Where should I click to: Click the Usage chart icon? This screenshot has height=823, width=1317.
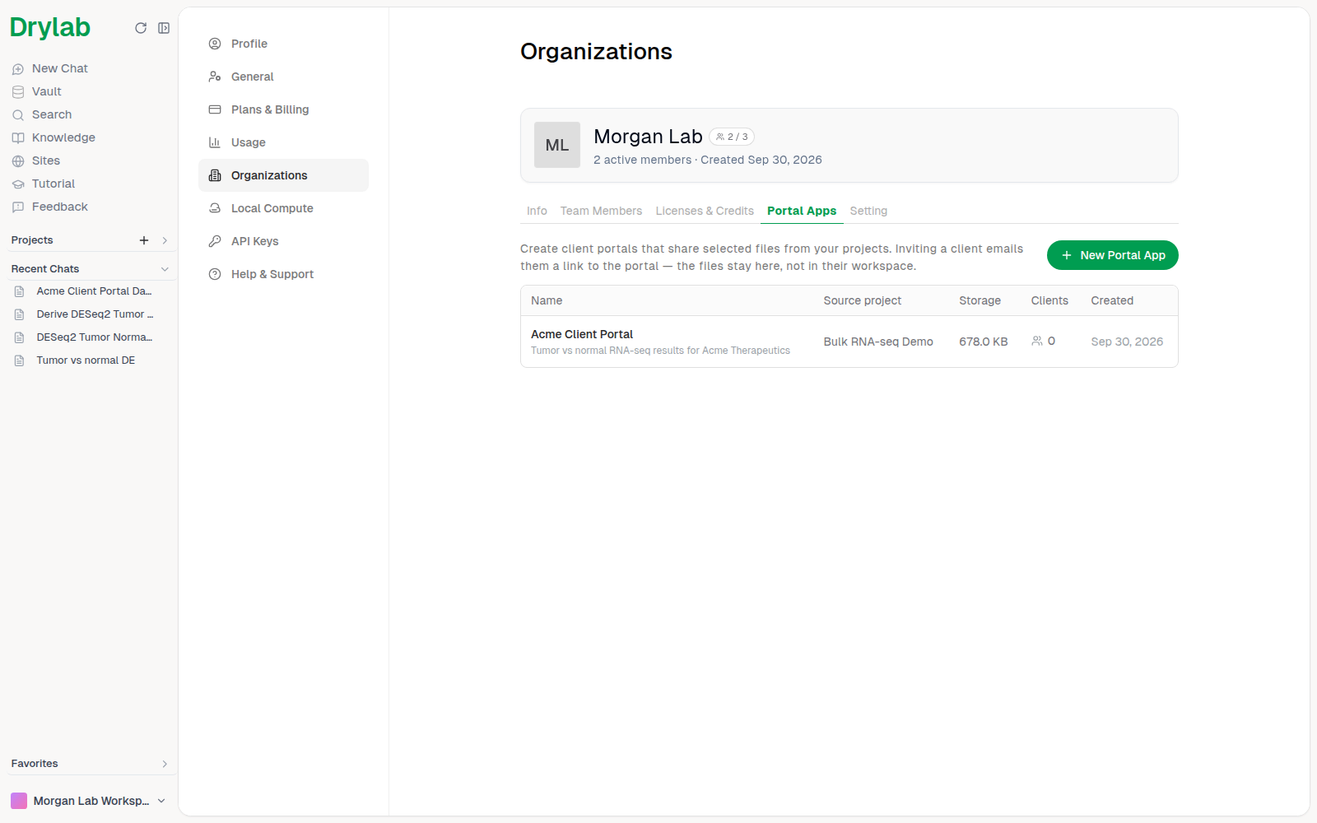pos(215,142)
